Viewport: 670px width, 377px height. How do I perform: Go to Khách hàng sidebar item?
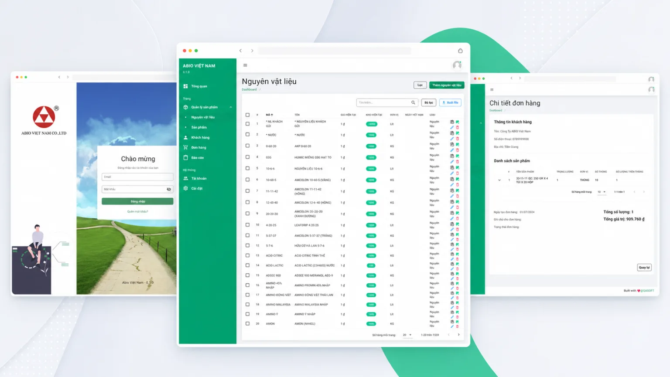pyautogui.click(x=196, y=137)
